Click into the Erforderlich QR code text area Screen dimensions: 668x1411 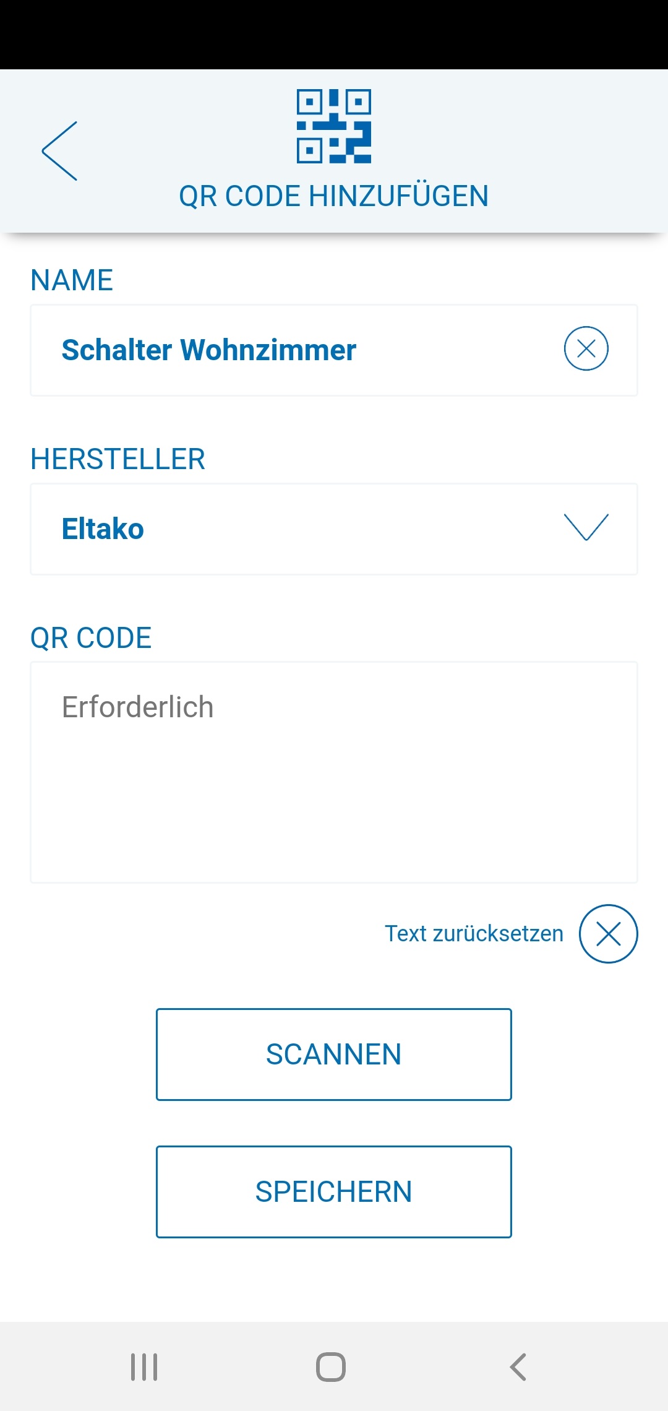(x=334, y=772)
